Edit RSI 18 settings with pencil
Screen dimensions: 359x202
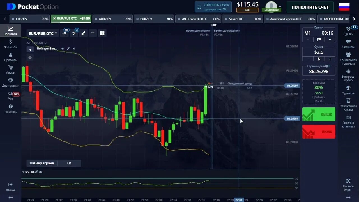point(36,172)
